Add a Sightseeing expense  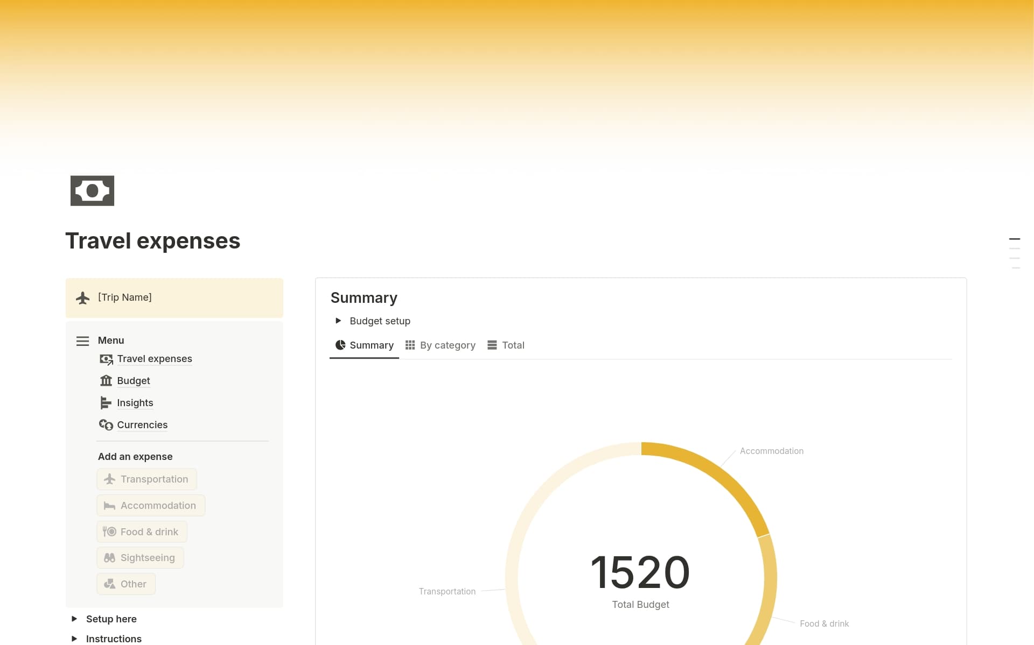click(x=140, y=557)
